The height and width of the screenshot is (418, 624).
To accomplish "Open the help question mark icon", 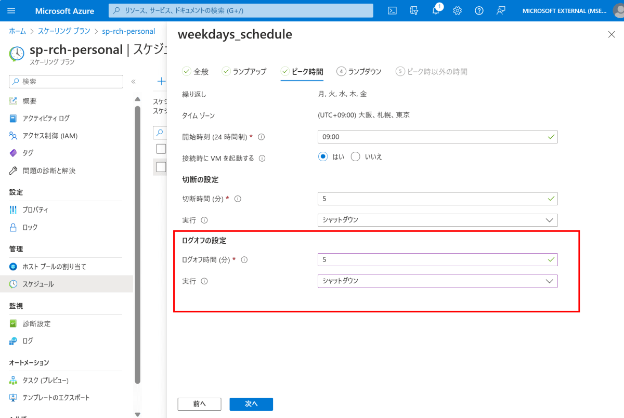I will tap(479, 10).
